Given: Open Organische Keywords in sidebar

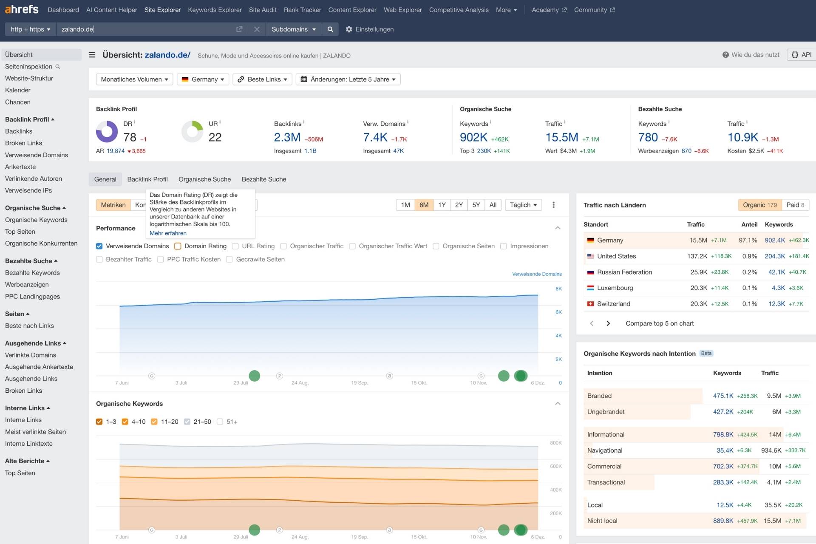Looking at the screenshot, I should 36,220.
